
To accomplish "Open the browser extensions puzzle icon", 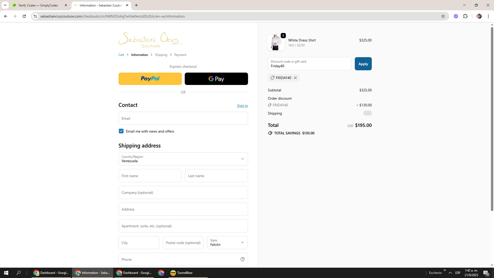I will [465, 16].
